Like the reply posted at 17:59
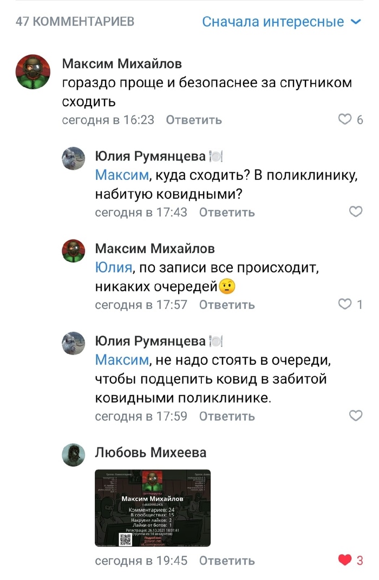 coord(356,415)
